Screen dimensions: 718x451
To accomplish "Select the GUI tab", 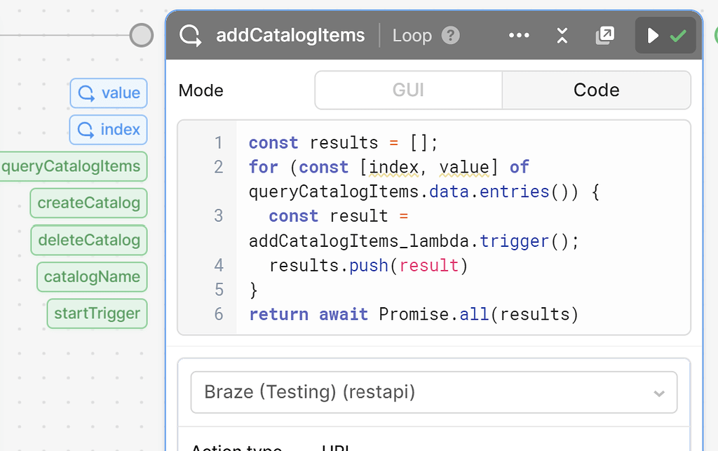I will pyautogui.click(x=408, y=90).
